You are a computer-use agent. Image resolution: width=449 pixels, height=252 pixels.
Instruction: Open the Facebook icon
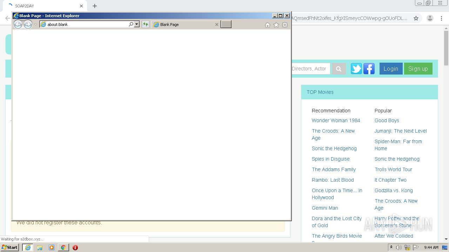point(369,69)
